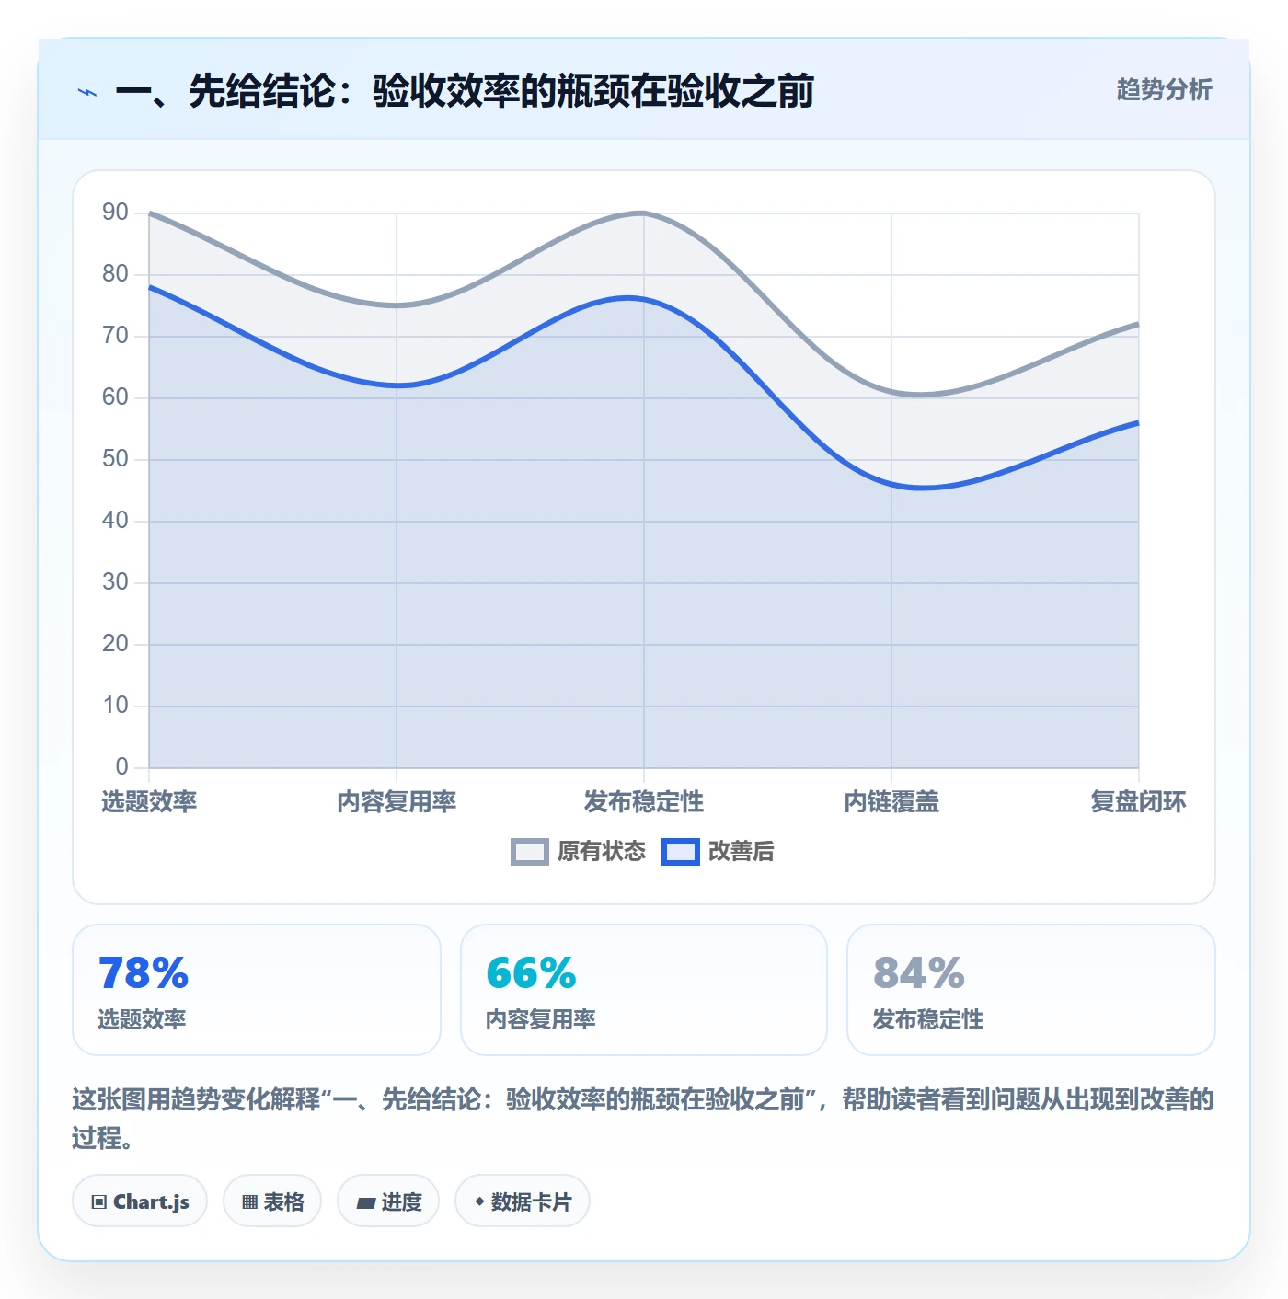The height and width of the screenshot is (1299, 1288).
Task: Click the 内链覆盖 x-axis label
Action: 891,802
